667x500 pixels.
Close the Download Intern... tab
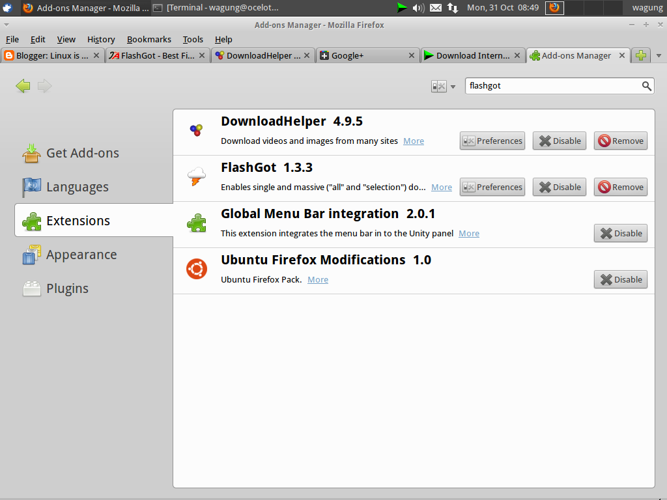(x=517, y=56)
